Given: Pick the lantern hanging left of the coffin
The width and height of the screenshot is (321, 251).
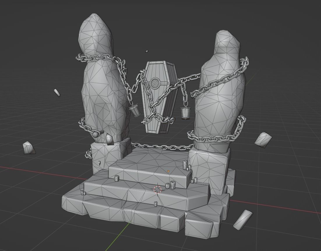Looking at the screenshot, I should (x=135, y=110).
